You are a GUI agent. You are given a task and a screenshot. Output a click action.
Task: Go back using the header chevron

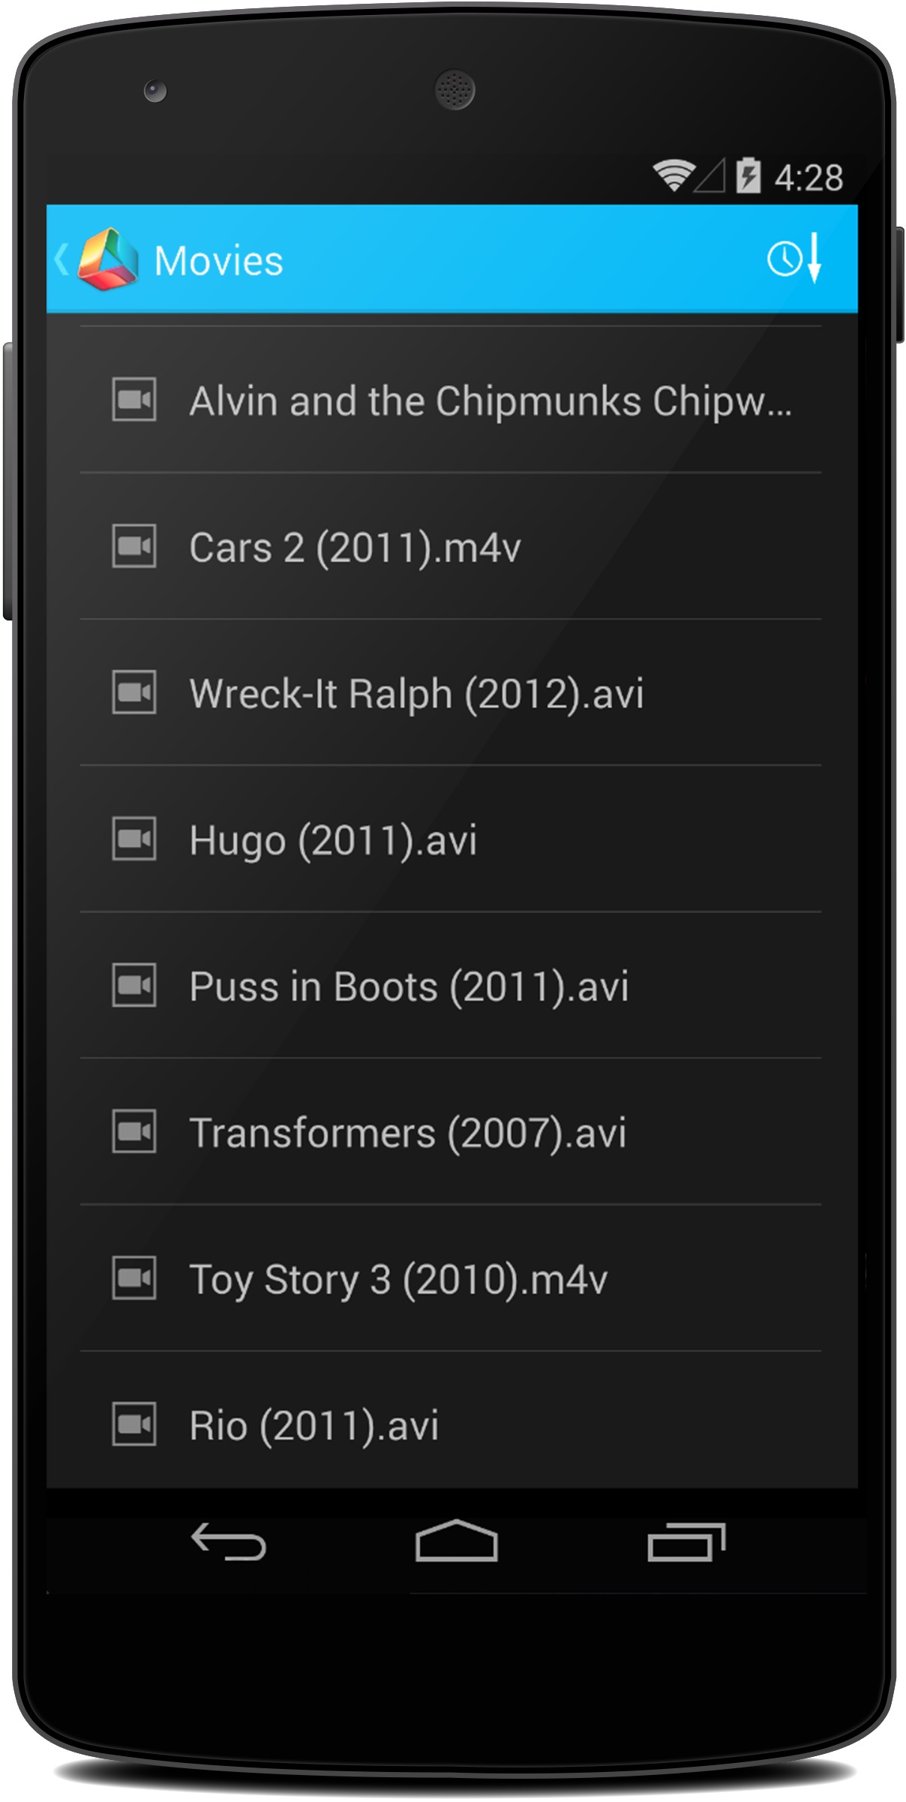(61, 260)
